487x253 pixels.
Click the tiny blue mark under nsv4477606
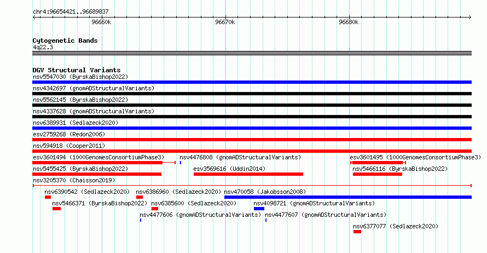(x=141, y=220)
